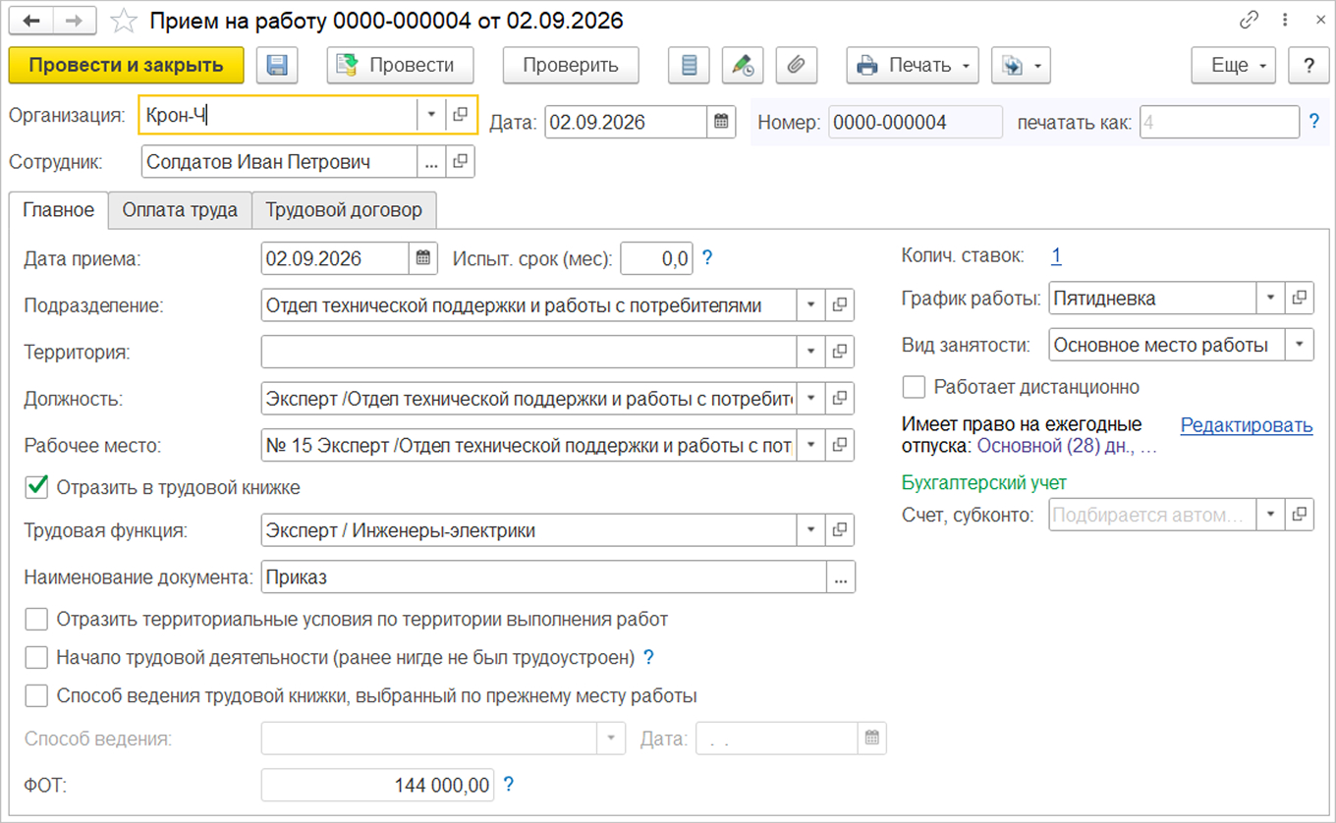Go forward with the right arrow

[75, 21]
